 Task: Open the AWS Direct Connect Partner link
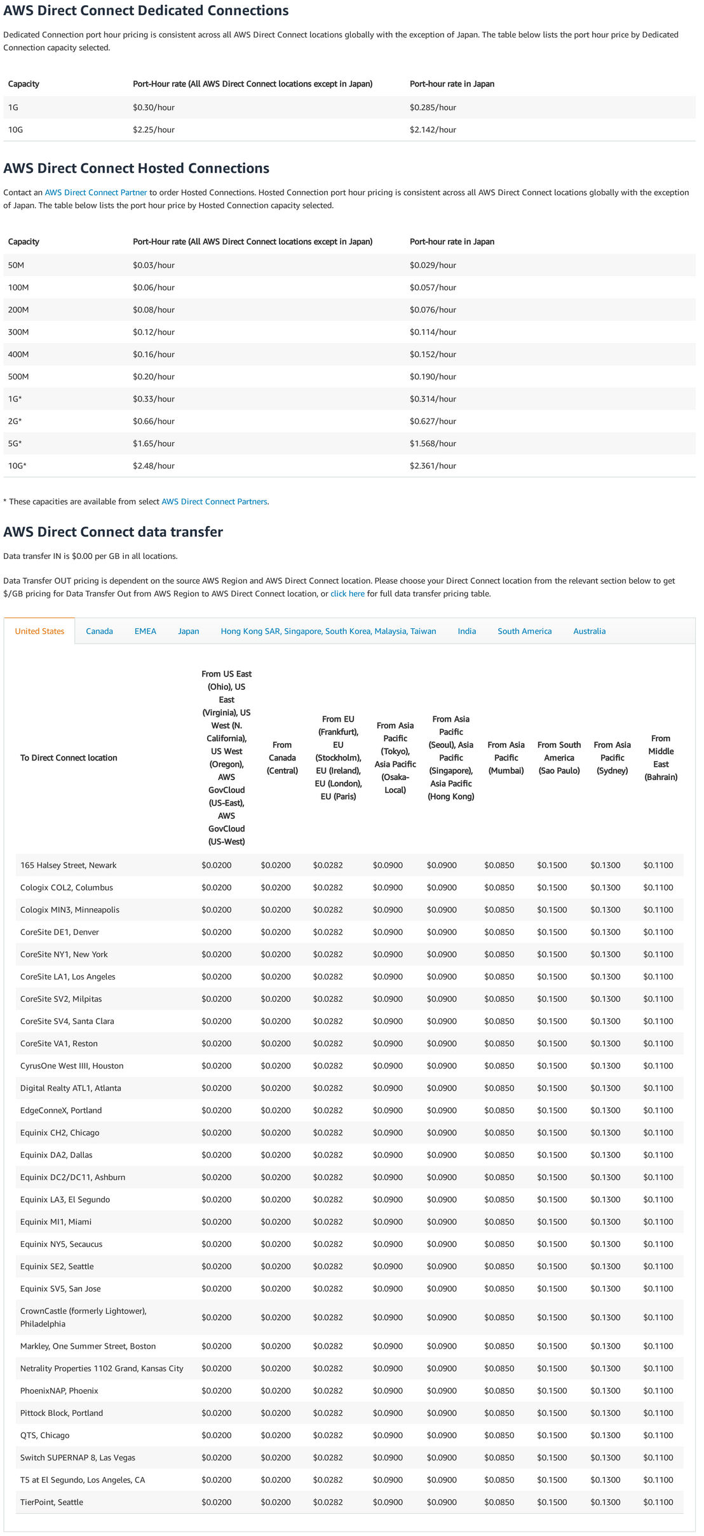click(96, 192)
